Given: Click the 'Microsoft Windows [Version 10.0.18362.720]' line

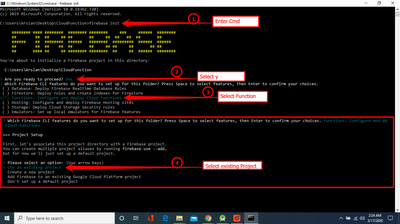Looking at the screenshot, I should point(49,9).
